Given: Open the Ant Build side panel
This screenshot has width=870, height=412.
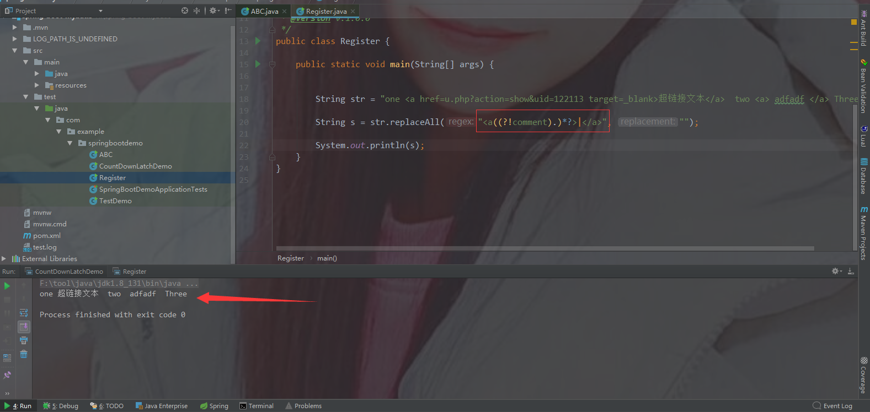Looking at the screenshot, I should coord(864,28).
